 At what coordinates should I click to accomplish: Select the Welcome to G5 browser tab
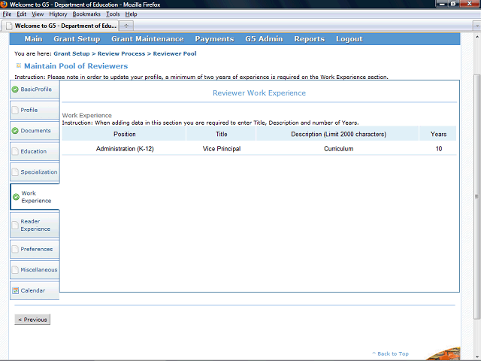[x=60, y=26]
